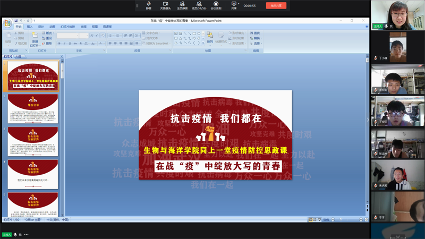The image size is (425, 239).
Task: Switch to the Outline pane tab
Action: (19, 56)
